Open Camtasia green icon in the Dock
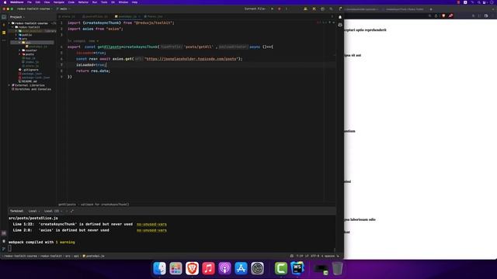 point(281,269)
